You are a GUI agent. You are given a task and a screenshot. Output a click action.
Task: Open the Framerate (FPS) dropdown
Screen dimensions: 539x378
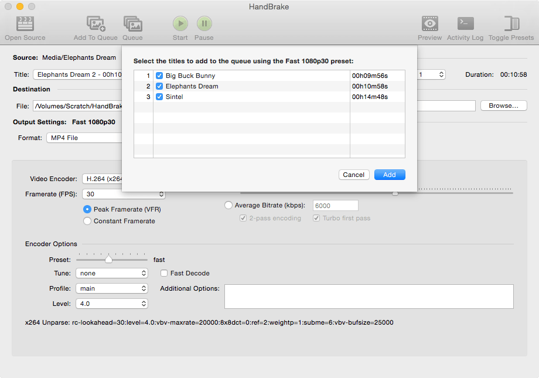[x=124, y=194]
